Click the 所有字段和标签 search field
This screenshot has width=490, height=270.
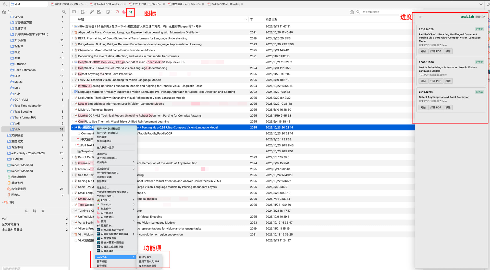[385, 12]
